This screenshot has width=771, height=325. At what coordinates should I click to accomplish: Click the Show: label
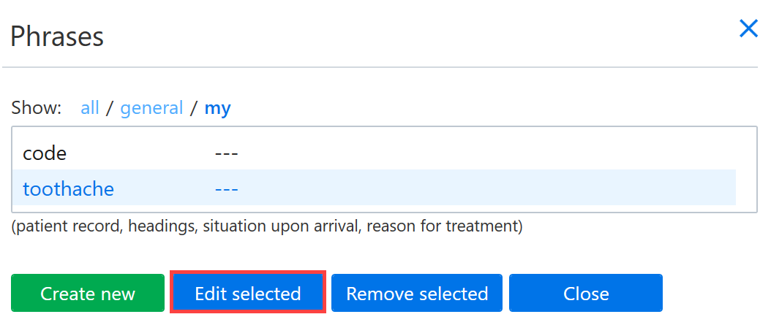click(37, 107)
